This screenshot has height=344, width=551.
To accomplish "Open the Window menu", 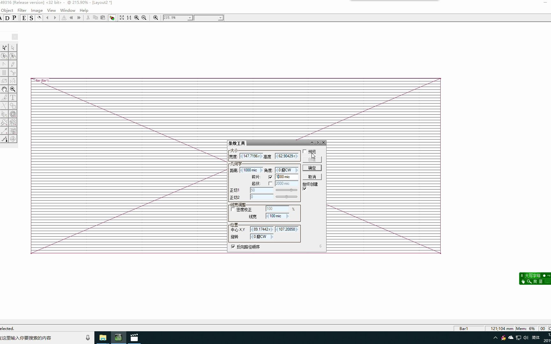I will click(68, 11).
